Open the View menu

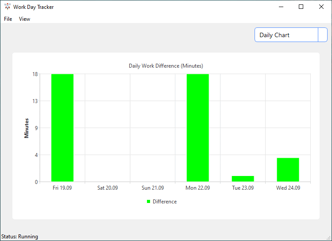(x=24, y=19)
